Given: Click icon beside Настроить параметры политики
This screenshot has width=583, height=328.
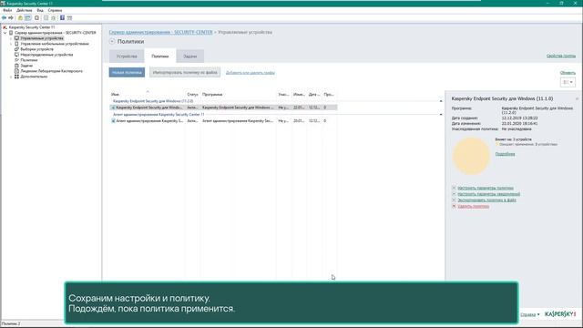Looking at the screenshot, I should (454, 188).
